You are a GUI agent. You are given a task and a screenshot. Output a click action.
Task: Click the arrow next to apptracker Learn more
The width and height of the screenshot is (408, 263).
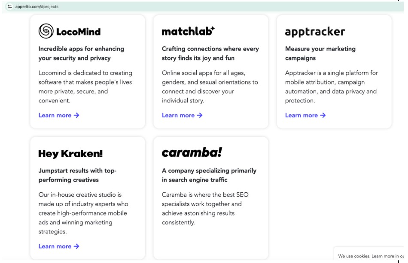(323, 115)
